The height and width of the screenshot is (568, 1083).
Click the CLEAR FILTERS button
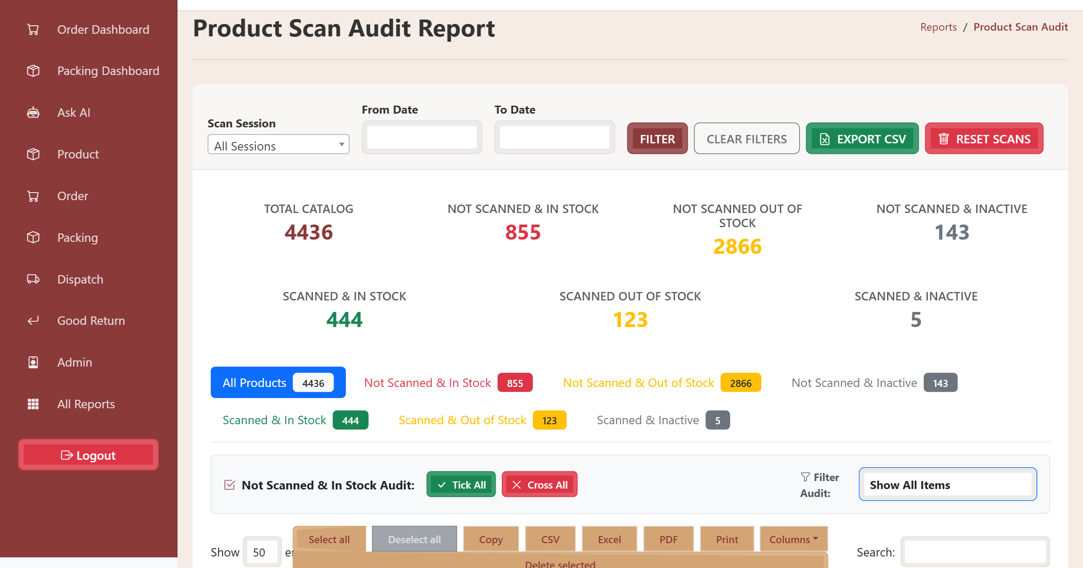[747, 139]
